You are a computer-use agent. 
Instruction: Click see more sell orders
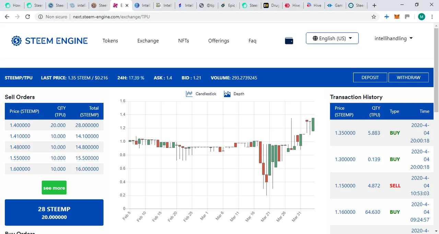(x=54, y=188)
